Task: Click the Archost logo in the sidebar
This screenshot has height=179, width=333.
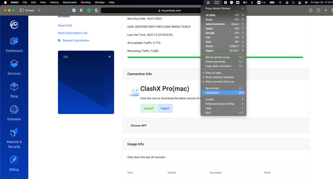Action: tap(14, 25)
